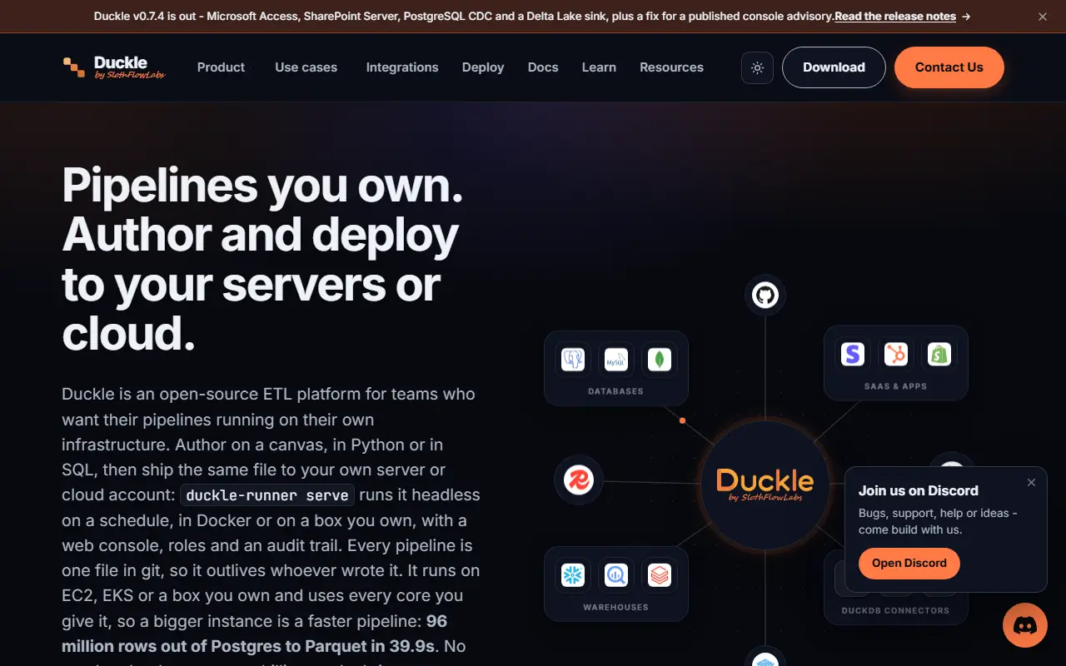Click the central Duckle hub logo
This screenshot has width=1066, height=666.
click(x=765, y=484)
